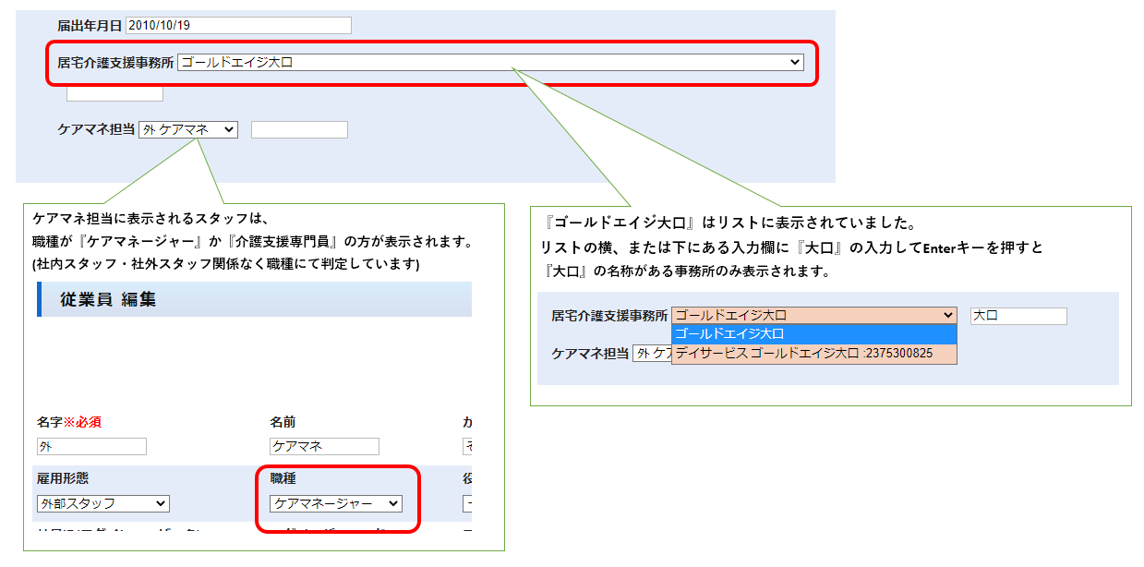1144x567 pixels.
Task: Expand the top ケアマネ担当 dropdown showing 外 ケアマネ
Action: pos(188,130)
